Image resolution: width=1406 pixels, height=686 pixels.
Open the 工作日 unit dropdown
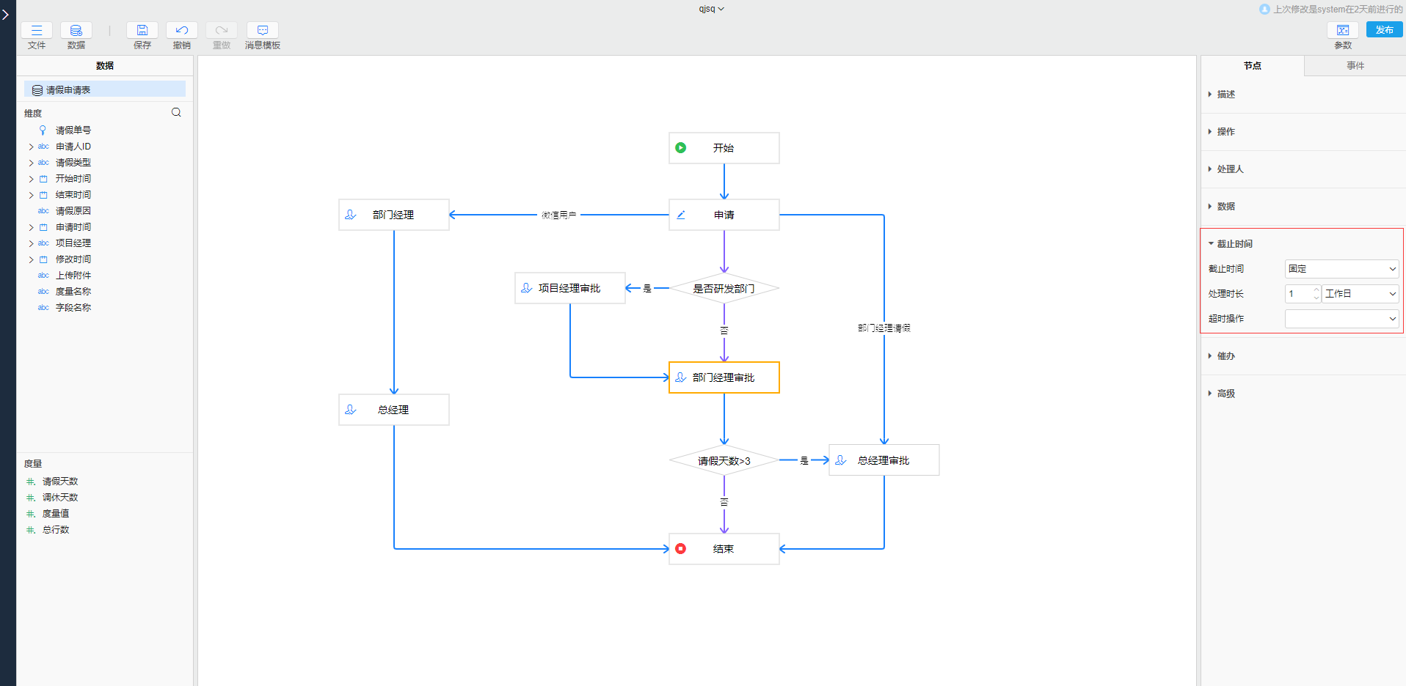1360,294
